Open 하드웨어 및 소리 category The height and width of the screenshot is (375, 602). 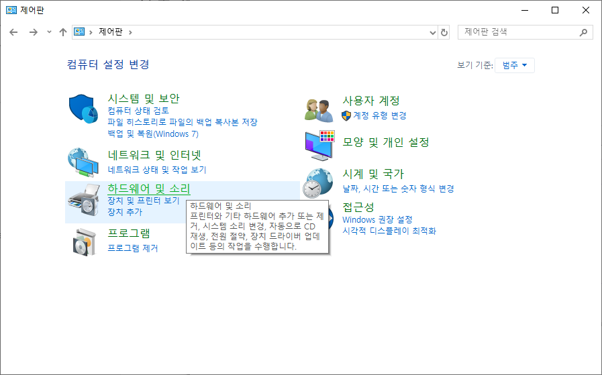(149, 189)
